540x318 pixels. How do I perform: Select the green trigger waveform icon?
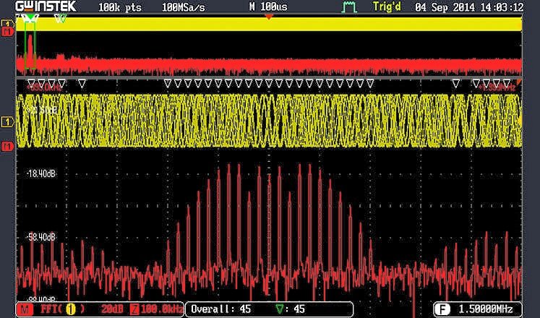coord(349,7)
